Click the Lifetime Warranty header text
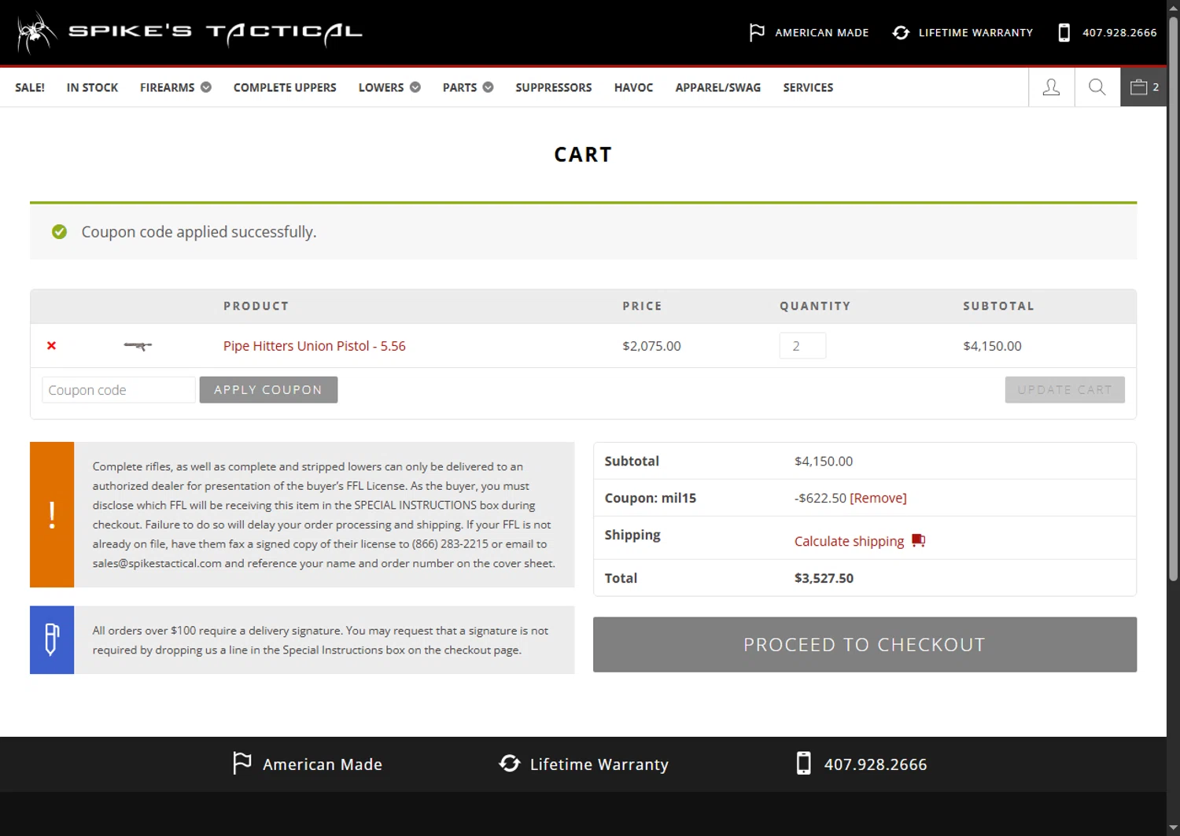 pyautogui.click(x=975, y=32)
